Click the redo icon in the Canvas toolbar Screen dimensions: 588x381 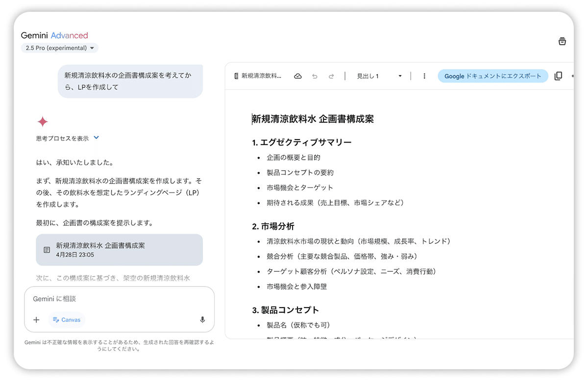[332, 76]
